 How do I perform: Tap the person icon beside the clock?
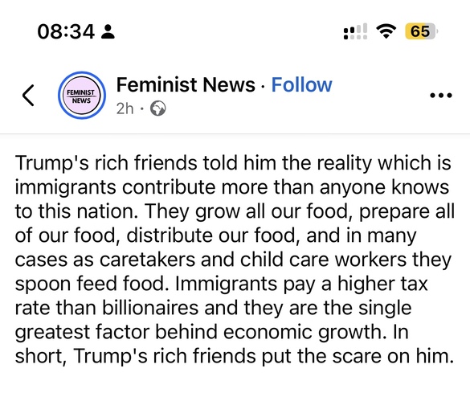(x=108, y=32)
